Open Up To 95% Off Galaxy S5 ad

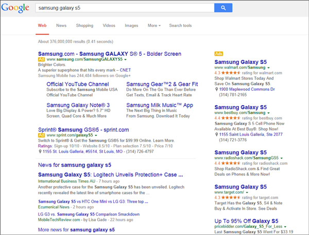[x=246, y=221]
